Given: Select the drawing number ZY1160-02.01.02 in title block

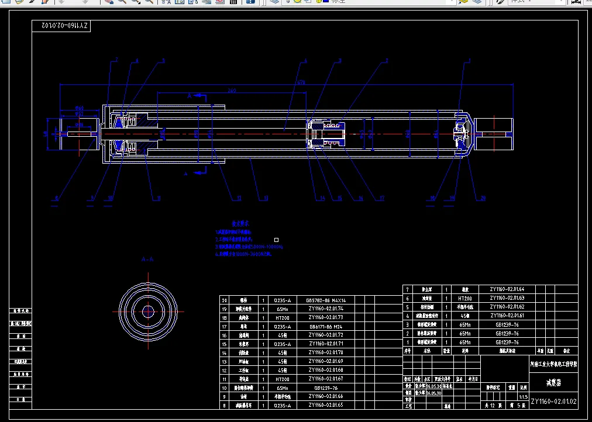Looking at the screenshot, I should [553, 402].
